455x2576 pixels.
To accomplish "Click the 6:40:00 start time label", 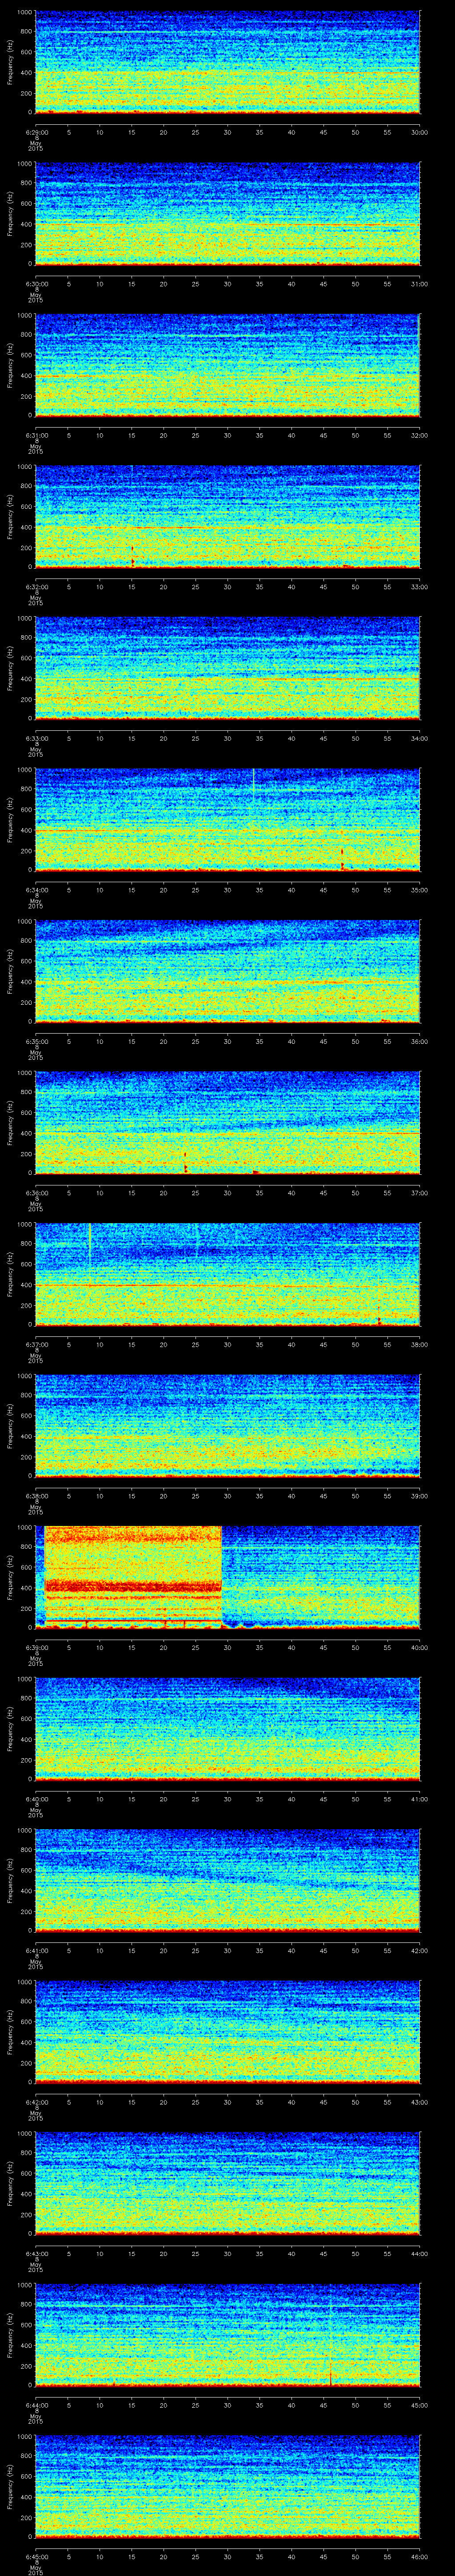I will [36, 1798].
